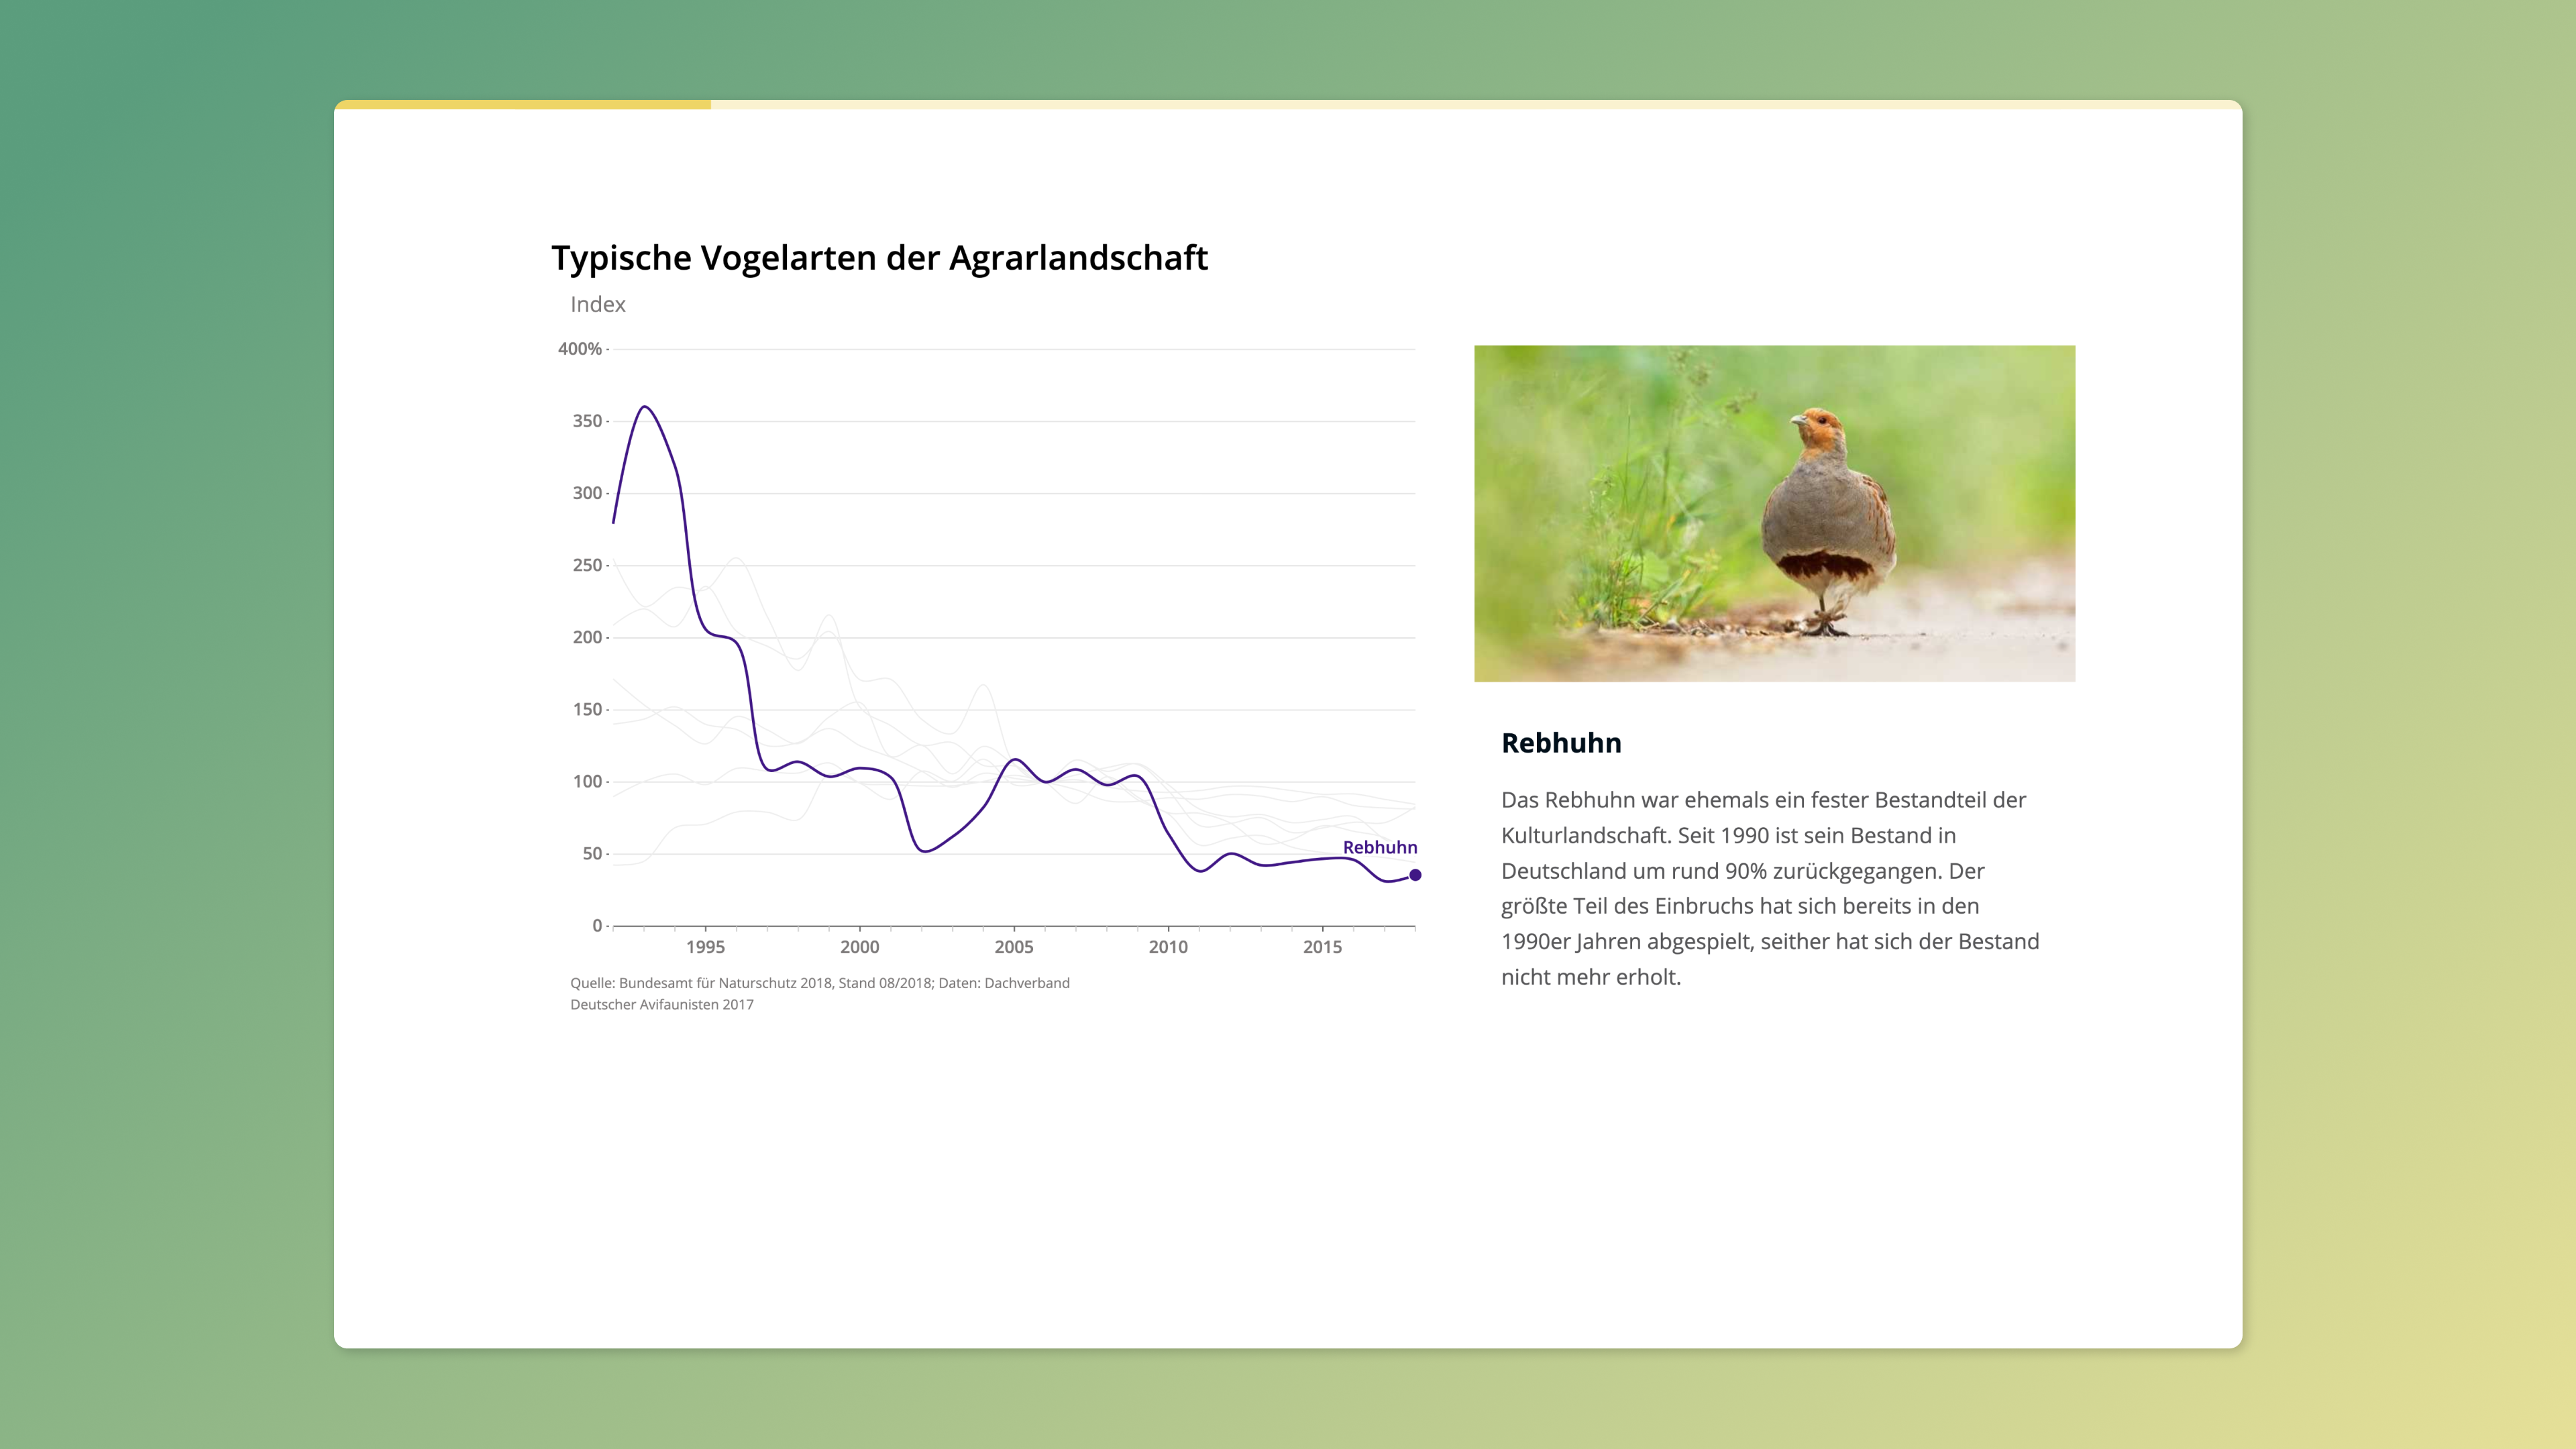Click the 250 y-axis label

pyautogui.click(x=587, y=565)
